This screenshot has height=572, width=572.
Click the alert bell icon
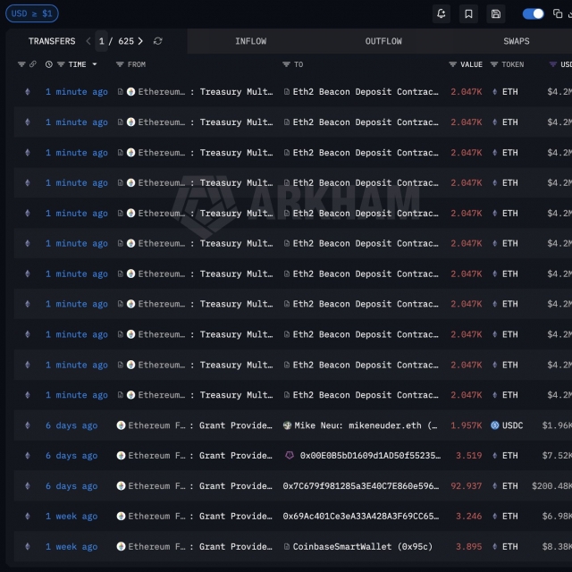coord(441,13)
